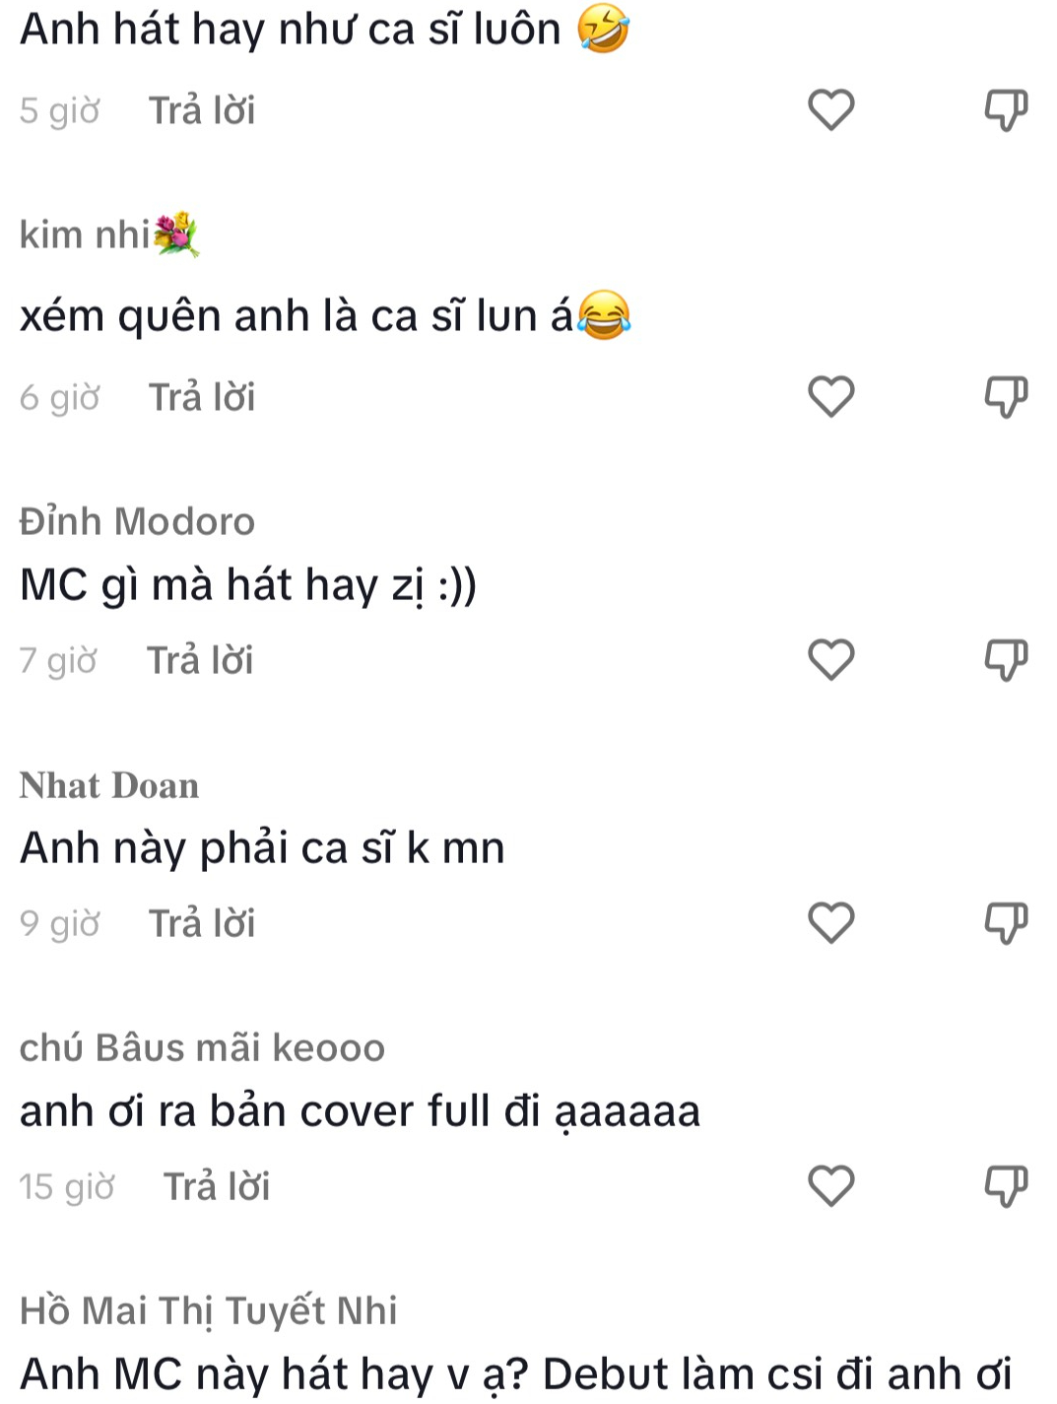The image size is (1057, 1404).
Task: Dislike Đỉnh Modoro's comment
Action: tap(1006, 659)
